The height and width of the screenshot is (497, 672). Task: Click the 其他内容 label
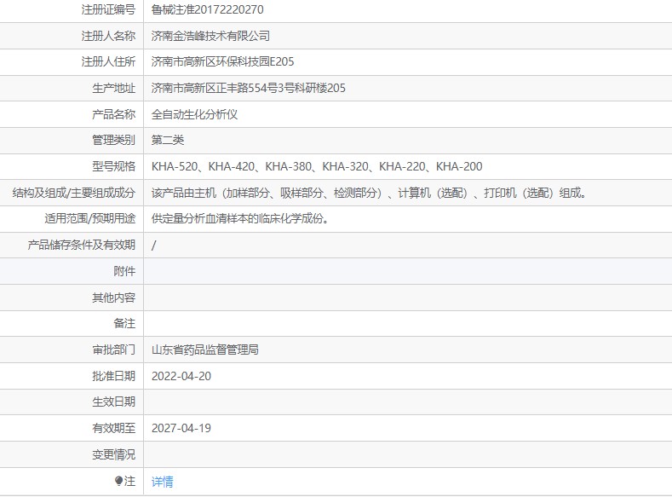coord(113,298)
